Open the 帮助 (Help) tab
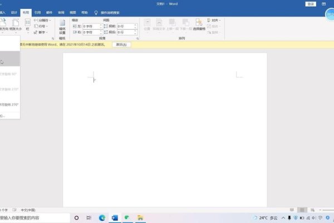Viewport: 334px width, 223px height. [x=85, y=13]
